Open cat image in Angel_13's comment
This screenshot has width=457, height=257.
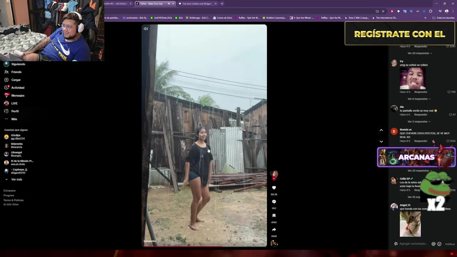410,224
